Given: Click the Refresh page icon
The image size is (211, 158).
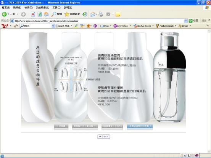Looking at the screenshot, I should pyautogui.click(x=40, y=14).
